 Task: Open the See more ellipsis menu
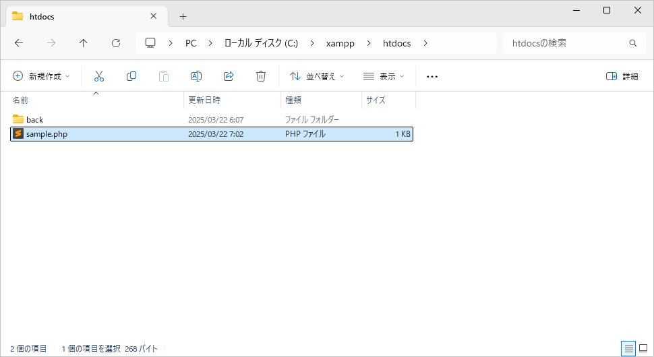coord(432,76)
